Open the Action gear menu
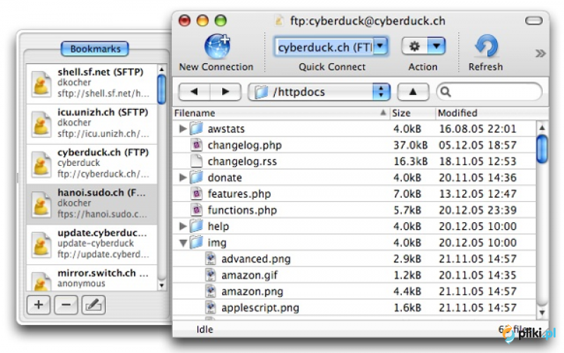564x353 pixels. pyautogui.click(x=415, y=46)
